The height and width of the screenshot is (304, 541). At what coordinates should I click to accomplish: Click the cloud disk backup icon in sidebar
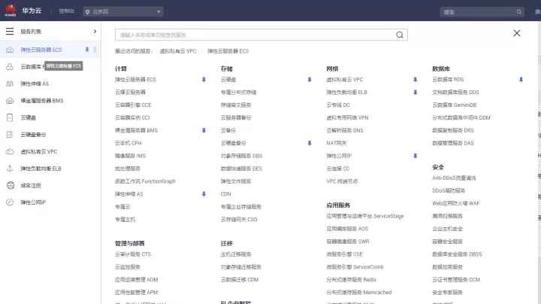10,135
